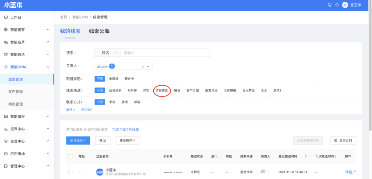Open the 更多操作 dropdown

click(128, 141)
